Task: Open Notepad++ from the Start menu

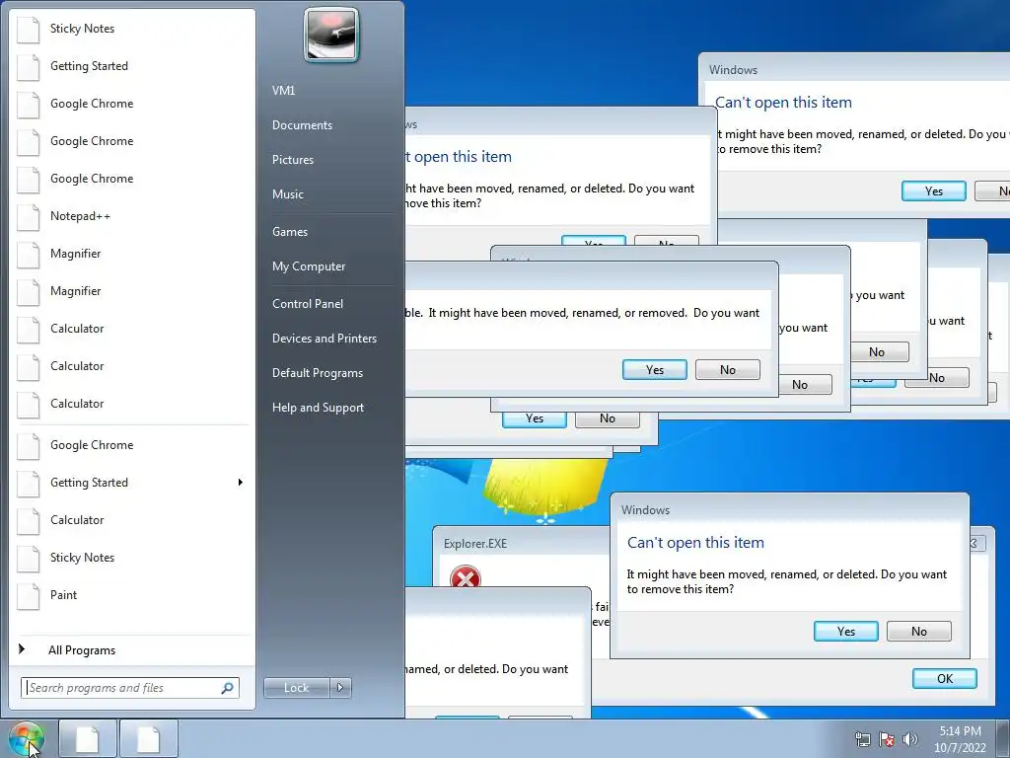Action: pyautogui.click(x=132, y=216)
